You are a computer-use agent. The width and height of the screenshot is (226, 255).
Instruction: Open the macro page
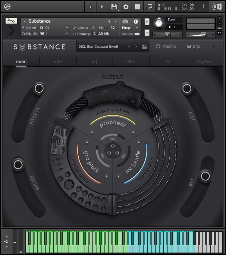(166, 46)
